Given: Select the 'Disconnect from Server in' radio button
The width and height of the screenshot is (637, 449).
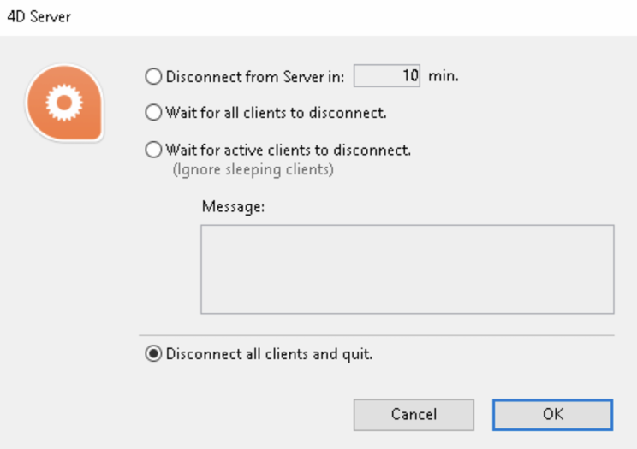Looking at the screenshot, I should pos(153,77).
